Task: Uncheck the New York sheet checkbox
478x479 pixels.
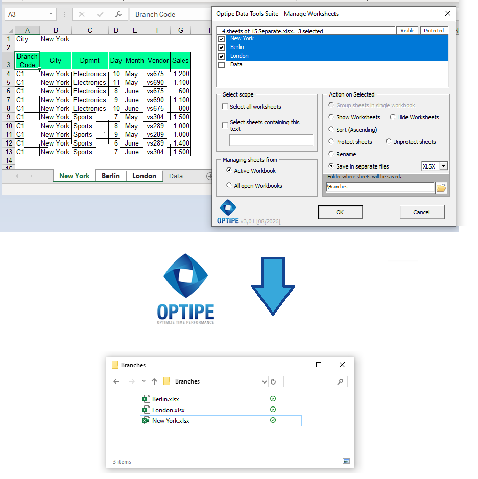Action: click(x=222, y=39)
